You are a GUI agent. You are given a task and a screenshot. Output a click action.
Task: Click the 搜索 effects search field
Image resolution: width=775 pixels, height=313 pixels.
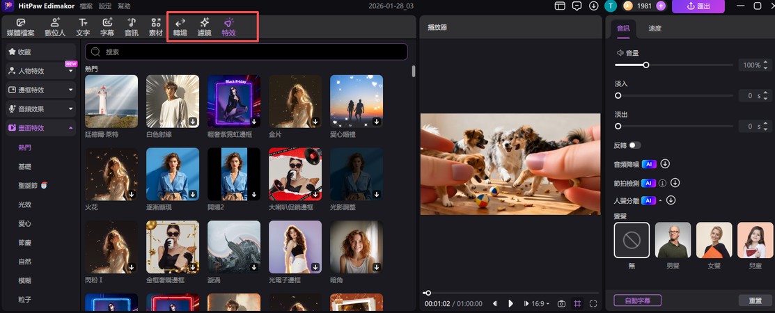[246, 52]
